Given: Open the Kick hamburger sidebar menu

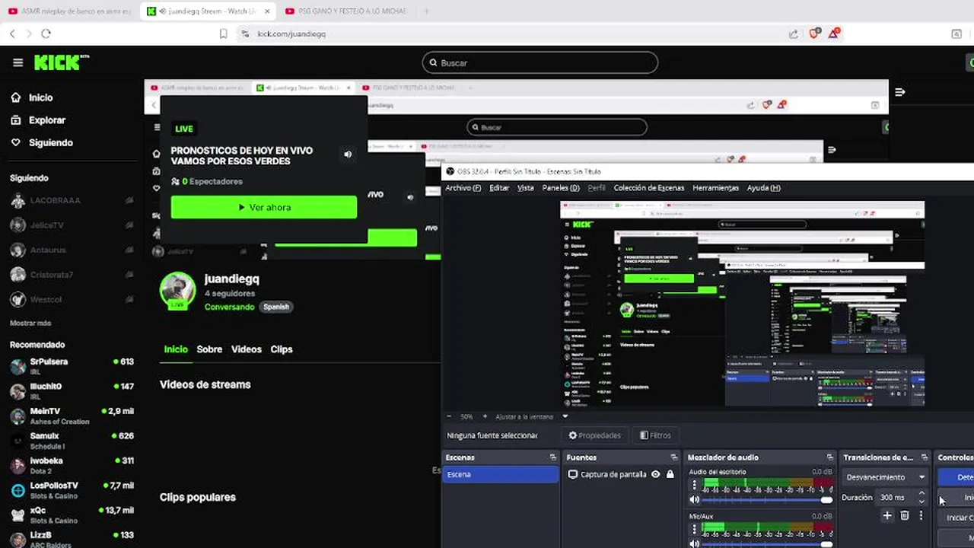Looking at the screenshot, I should 18,63.
